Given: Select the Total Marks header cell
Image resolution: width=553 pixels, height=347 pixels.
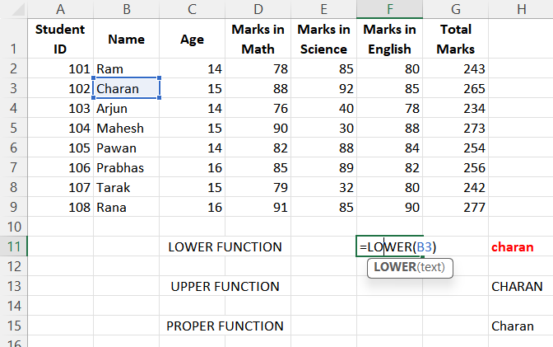Looking at the screenshot, I should 456,39.
